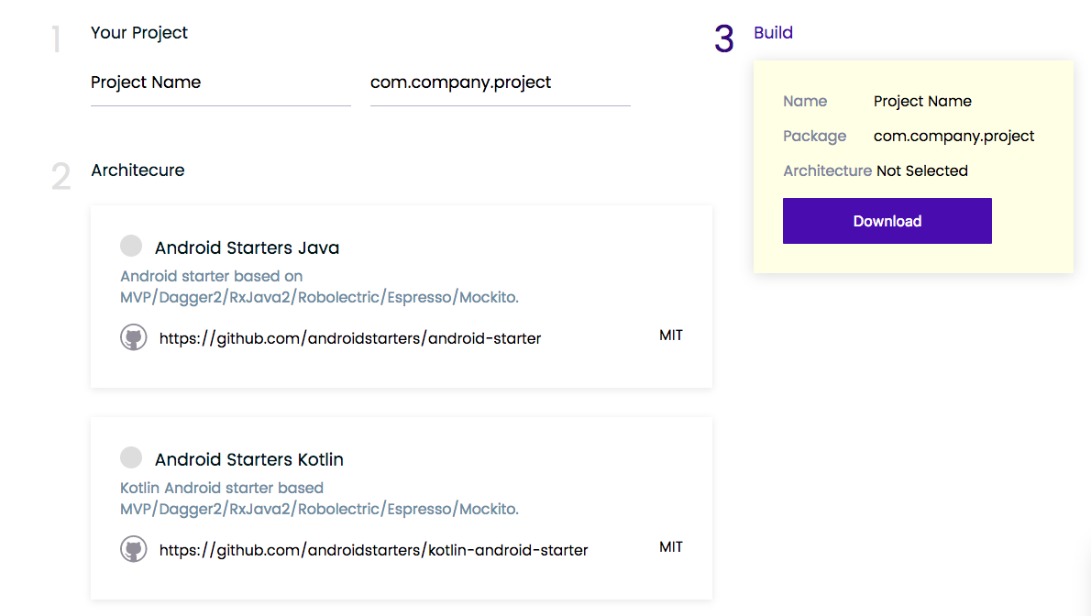Focus the Project Name input field

[220, 83]
